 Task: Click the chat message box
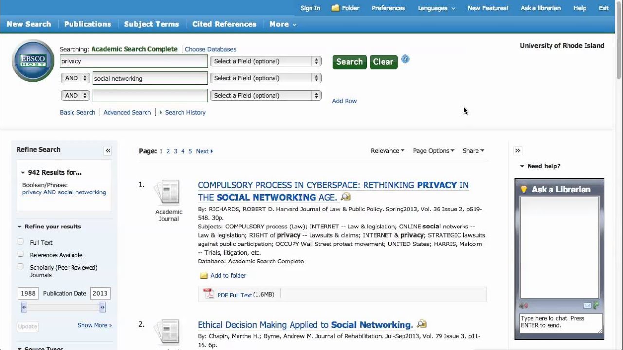(561, 323)
